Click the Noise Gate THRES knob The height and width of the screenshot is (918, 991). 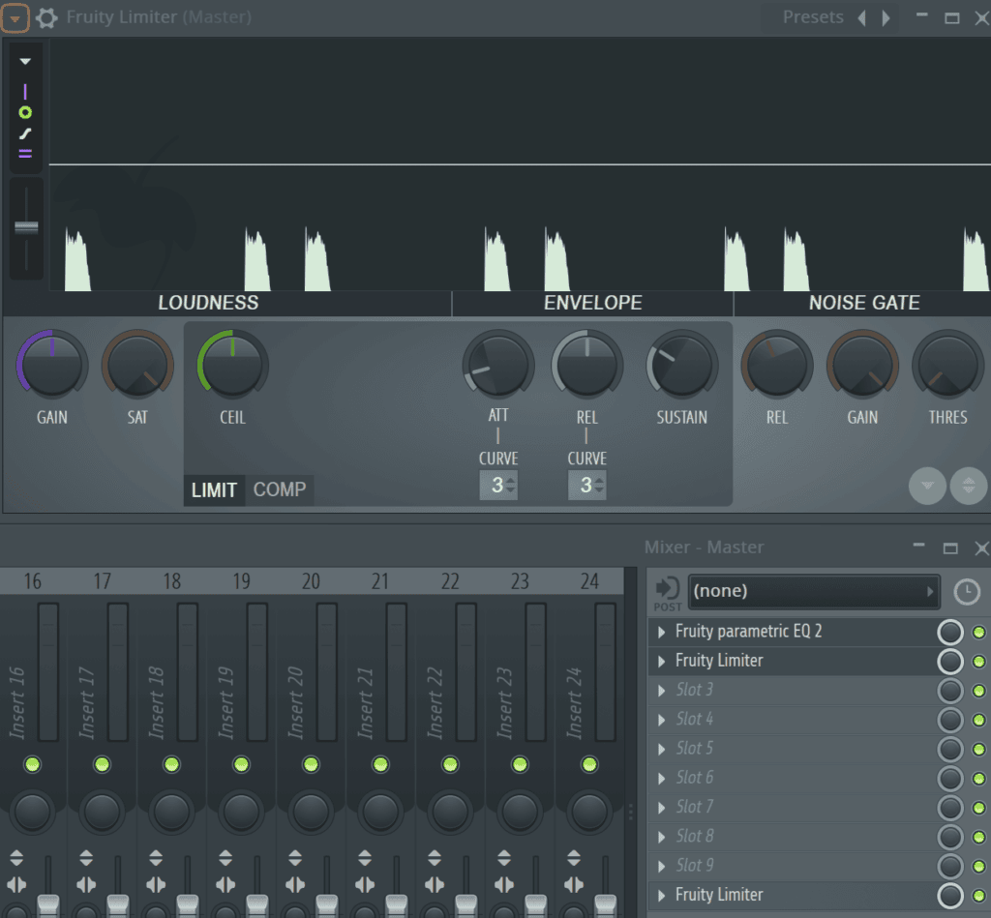[947, 364]
